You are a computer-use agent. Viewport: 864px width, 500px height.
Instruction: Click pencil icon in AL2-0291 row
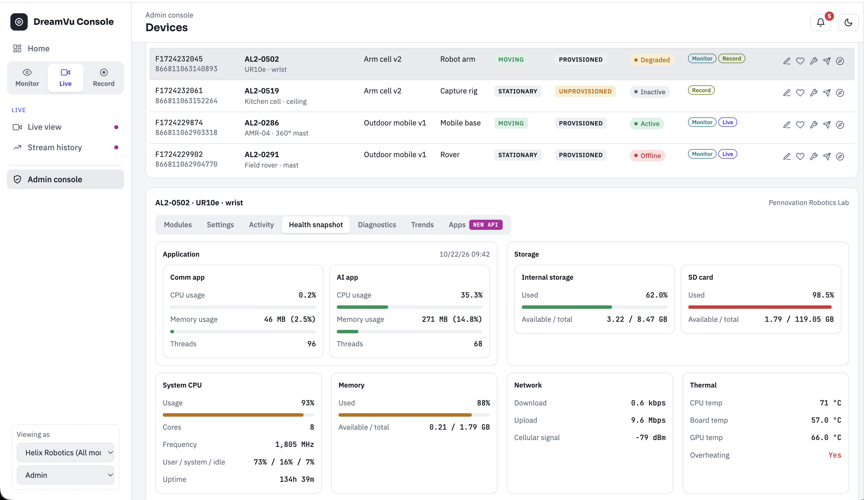(x=787, y=157)
